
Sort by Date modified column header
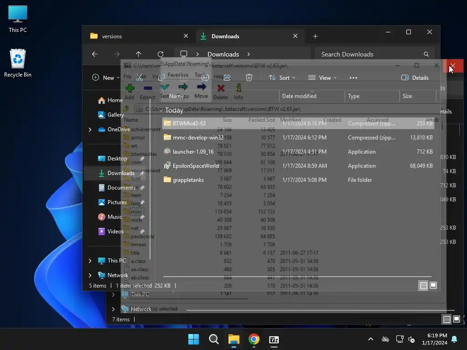(x=312, y=96)
